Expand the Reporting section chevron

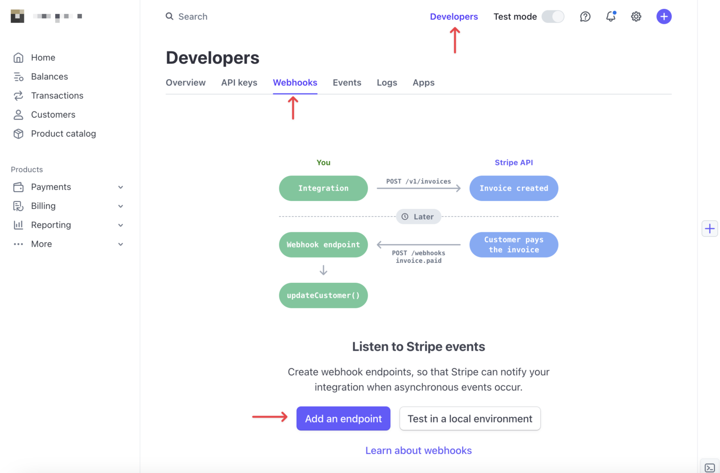pyautogui.click(x=120, y=225)
